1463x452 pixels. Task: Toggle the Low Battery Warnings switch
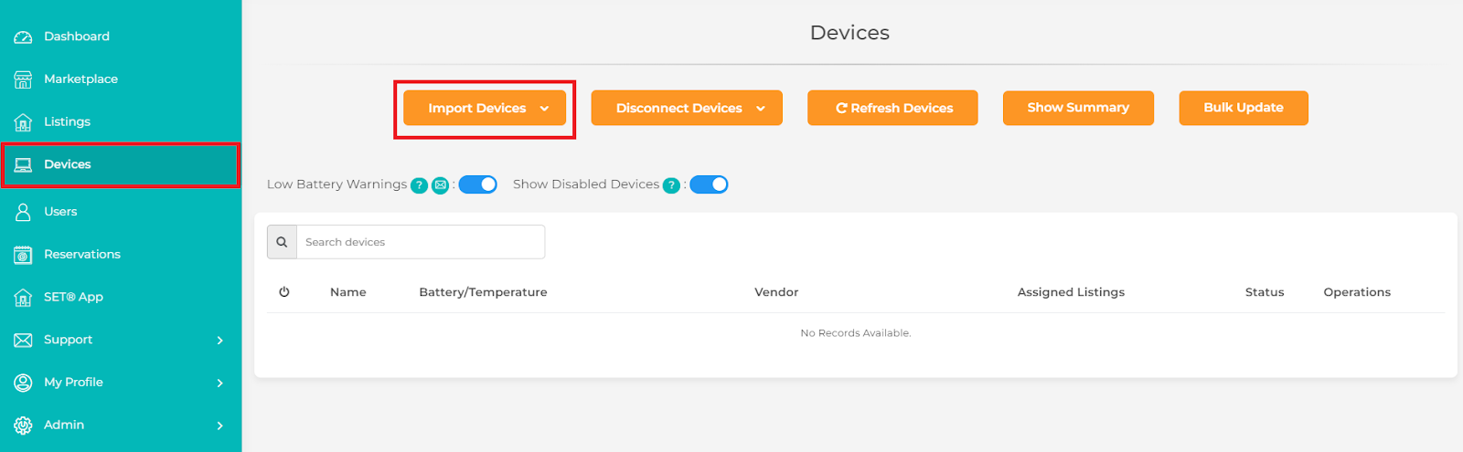477,184
